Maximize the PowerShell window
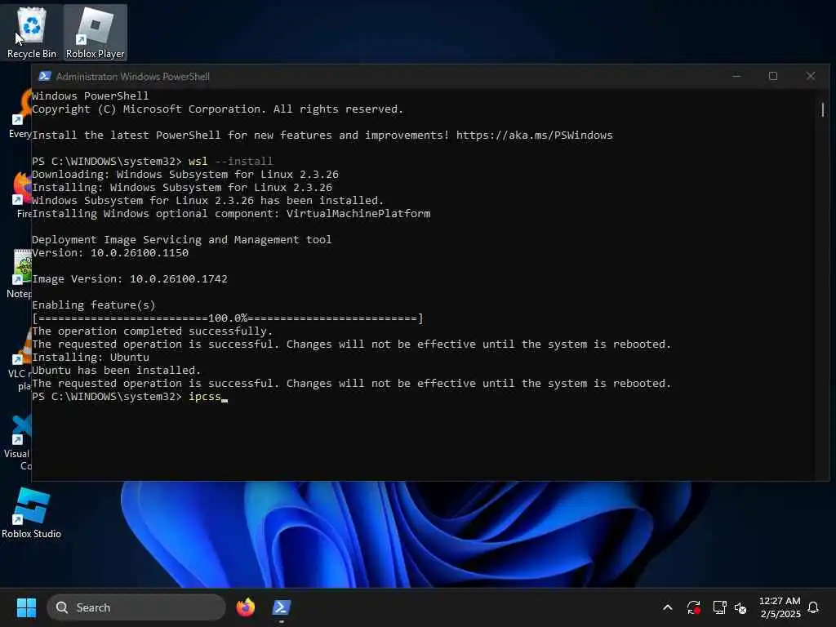This screenshot has height=627, width=836. 773,76
